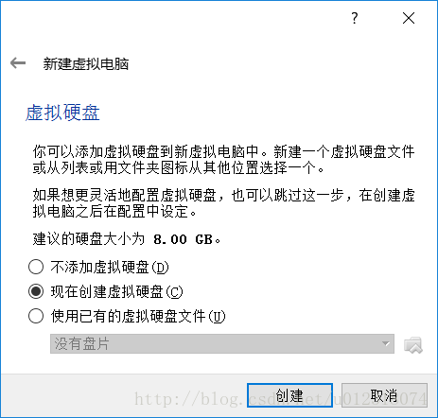Viewport: 438px width, 418px height.
Task: Click the bold 8.00 GB recommended size text
Action: [183, 239]
